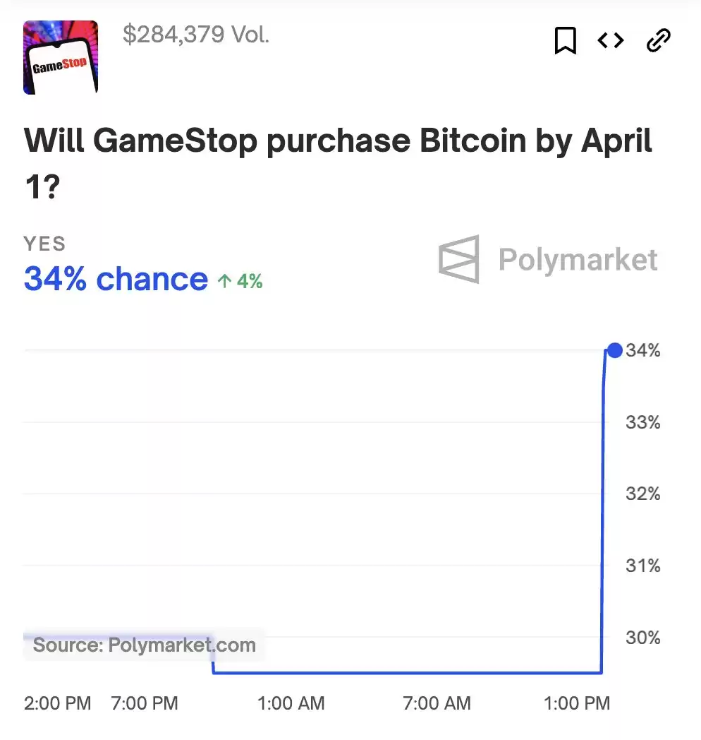Copy market link via chain icon
Image resolution: width=701 pixels, height=740 pixels.
(x=659, y=41)
